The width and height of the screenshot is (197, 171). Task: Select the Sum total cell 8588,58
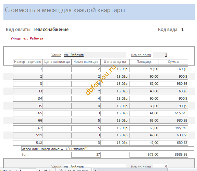173,155
